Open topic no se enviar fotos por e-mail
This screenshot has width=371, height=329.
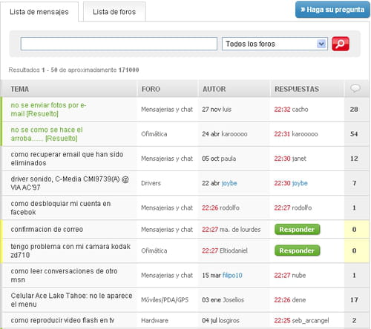(48, 110)
